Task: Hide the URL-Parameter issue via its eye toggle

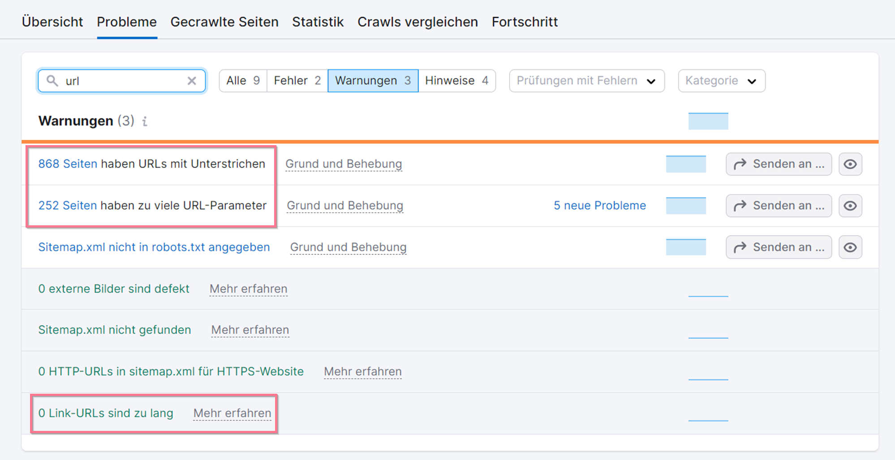Action: pyautogui.click(x=850, y=206)
